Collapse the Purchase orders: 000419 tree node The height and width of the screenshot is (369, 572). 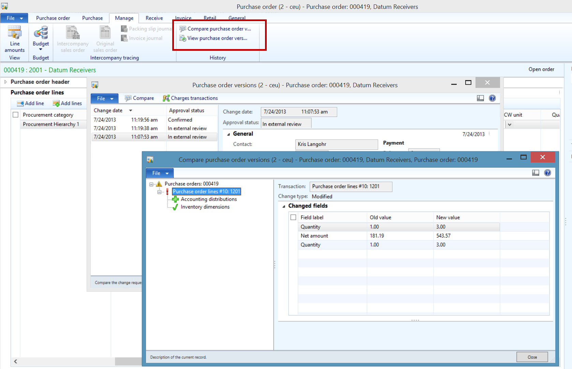(151, 184)
